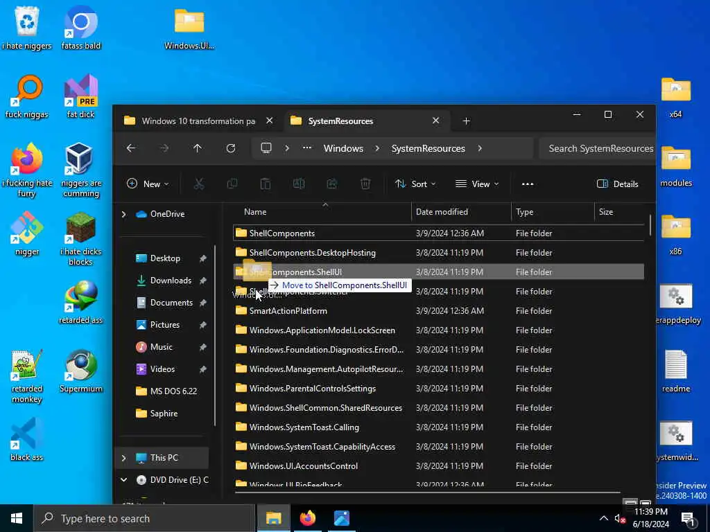Image resolution: width=710 pixels, height=532 pixels.
Task: Click the Delete trash icon
Action: [x=365, y=184]
